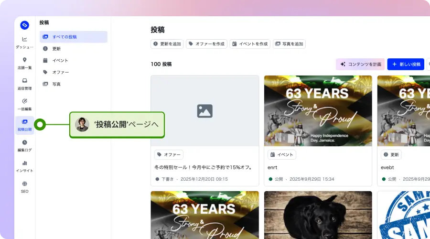Open 編集ログ clock icon

pyautogui.click(x=24, y=142)
